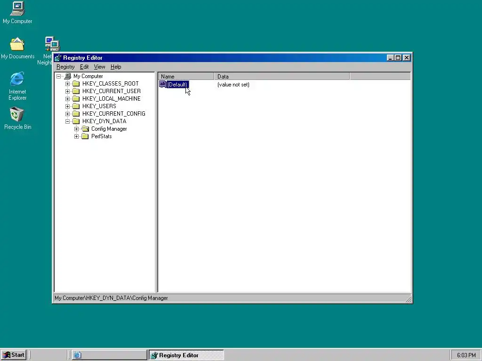Click the window resize grip in status bar
The image size is (482, 361).
tap(408, 298)
